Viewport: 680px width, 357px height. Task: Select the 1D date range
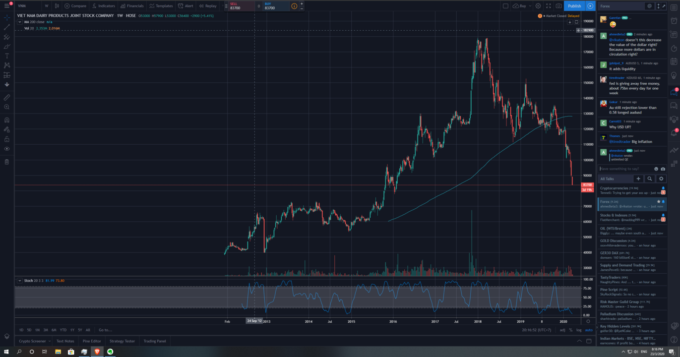click(21, 330)
